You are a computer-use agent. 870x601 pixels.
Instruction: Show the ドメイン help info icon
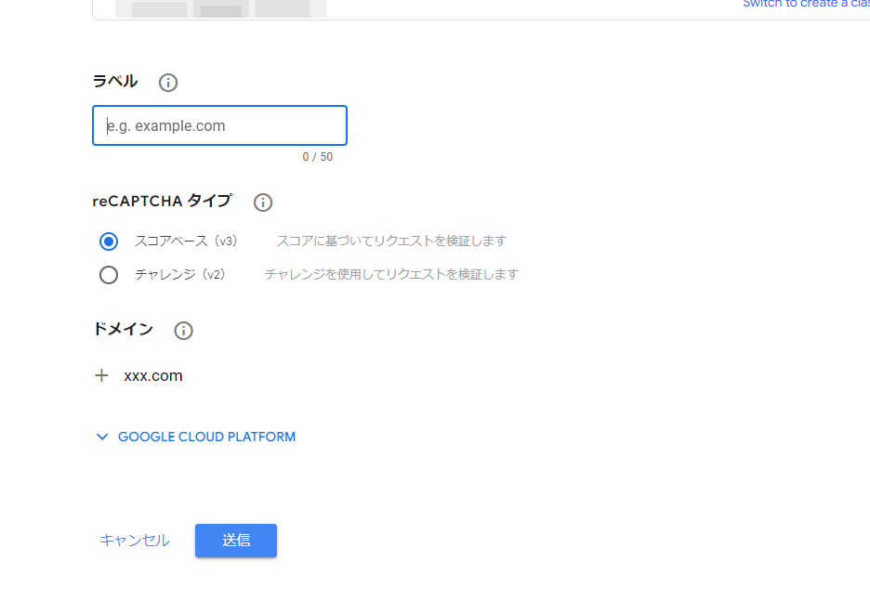click(x=184, y=331)
